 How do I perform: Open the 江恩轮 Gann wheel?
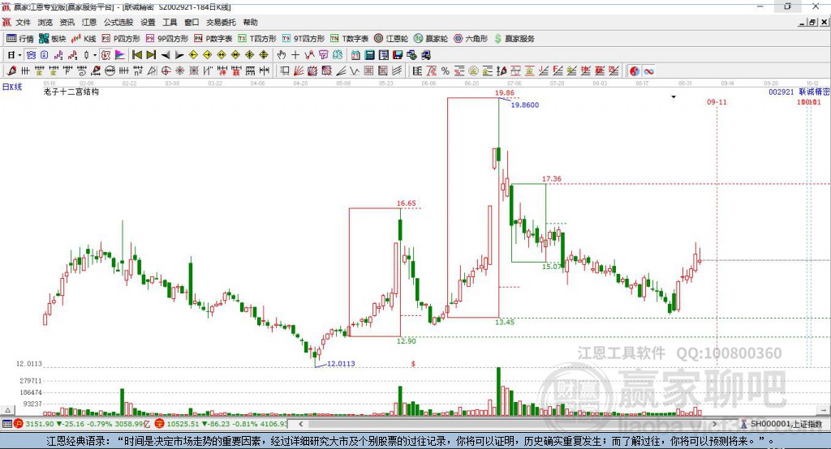[x=391, y=39]
